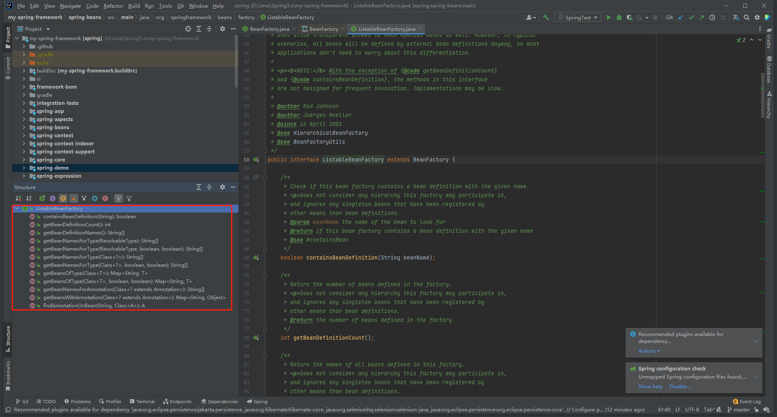Expand all nodes in Structure panel header
777x417 pixels.
[199, 187]
